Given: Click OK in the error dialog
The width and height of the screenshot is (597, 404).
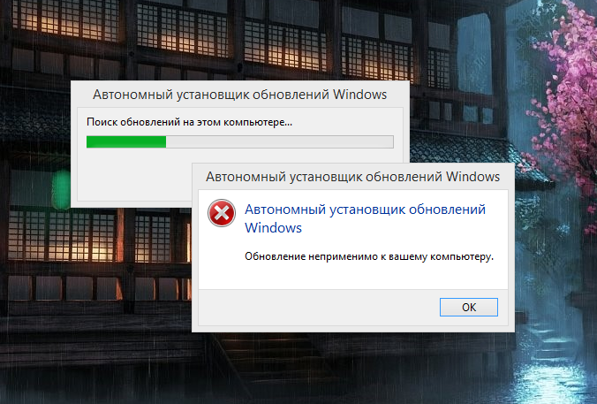Looking at the screenshot, I should click(469, 307).
